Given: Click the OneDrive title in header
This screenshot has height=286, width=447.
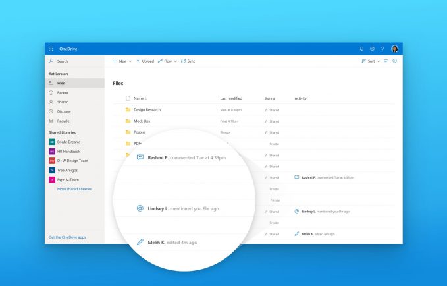Looking at the screenshot, I should point(68,49).
